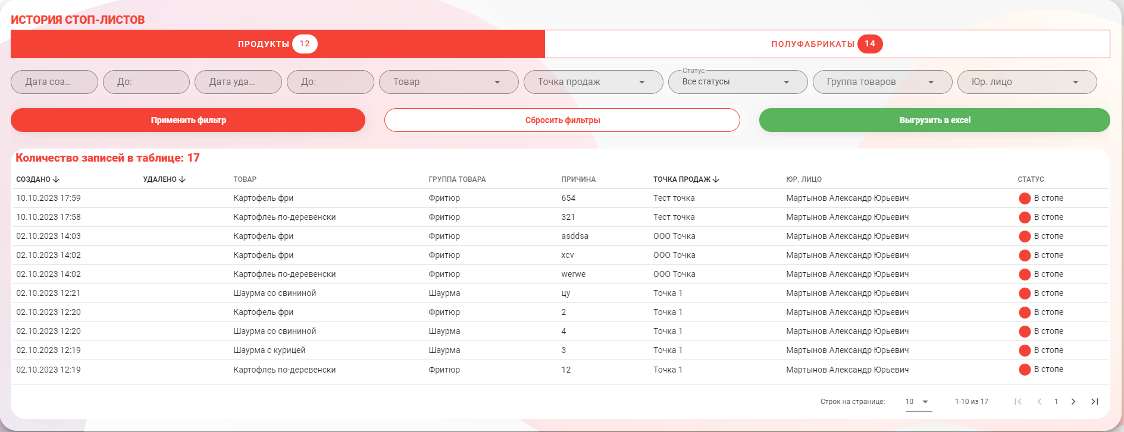Click ООО Точка in the 14:03 row
Viewport: 1124px width, 432px height.
tap(674, 237)
